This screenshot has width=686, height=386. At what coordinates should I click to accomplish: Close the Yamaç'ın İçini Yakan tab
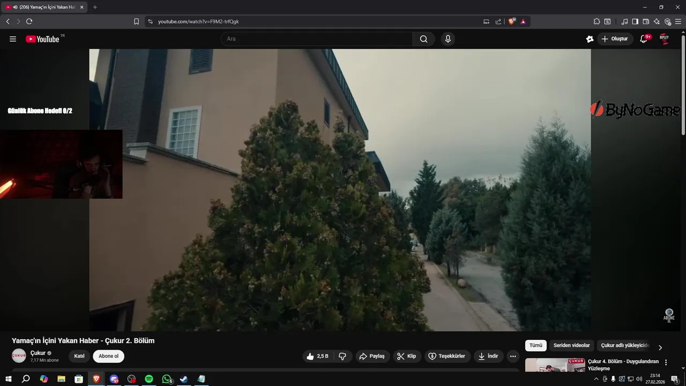tap(81, 7)
